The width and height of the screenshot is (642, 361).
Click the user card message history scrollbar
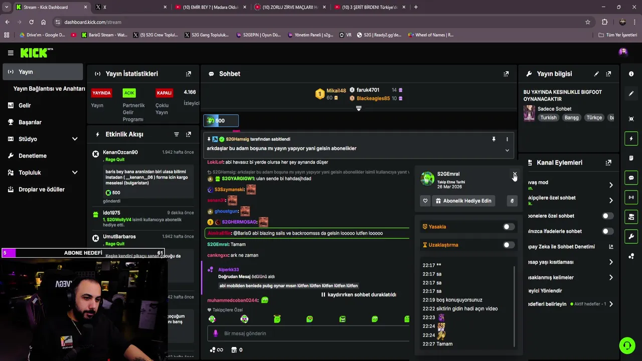[x=515, y=306]
